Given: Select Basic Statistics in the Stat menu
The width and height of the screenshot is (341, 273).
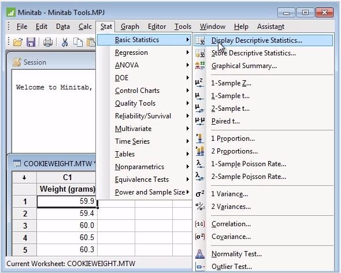Looking at the screenshot, I should click(144, 40).
